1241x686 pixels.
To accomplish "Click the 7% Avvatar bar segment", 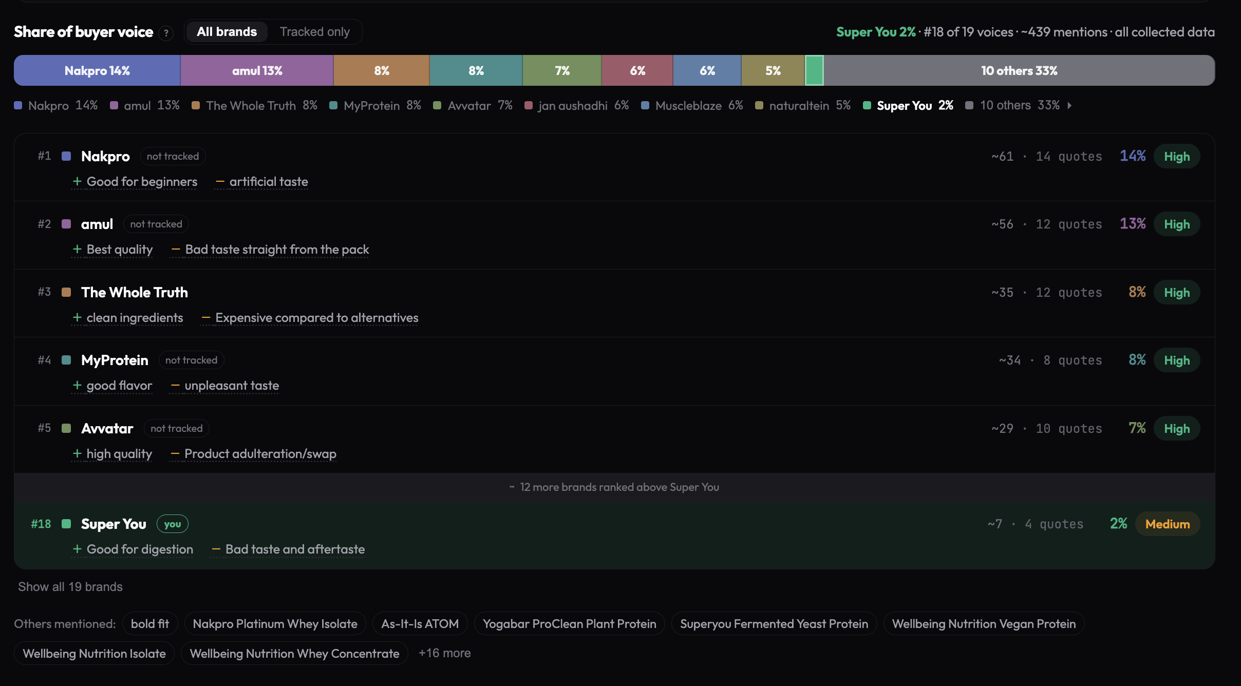I will click(x=562, y=70).
